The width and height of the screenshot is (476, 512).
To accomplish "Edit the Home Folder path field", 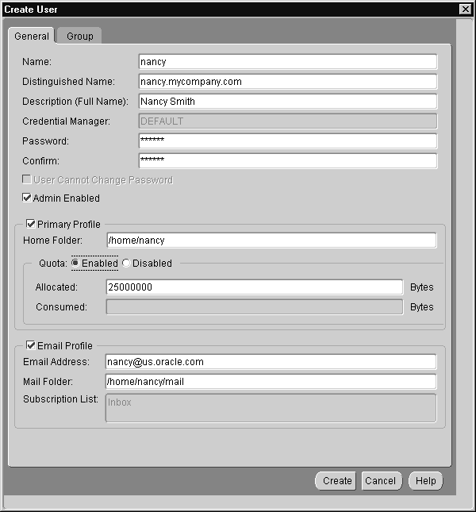I will point(271,241).
